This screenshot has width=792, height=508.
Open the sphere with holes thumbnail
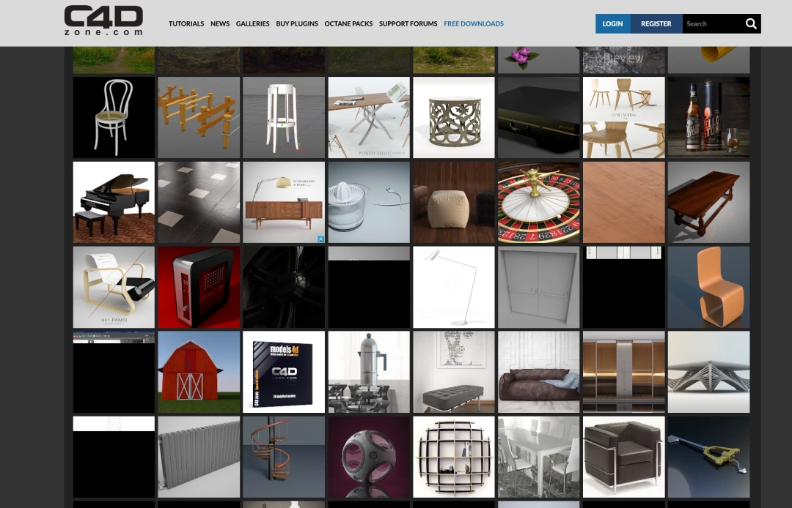coord(369,457)
